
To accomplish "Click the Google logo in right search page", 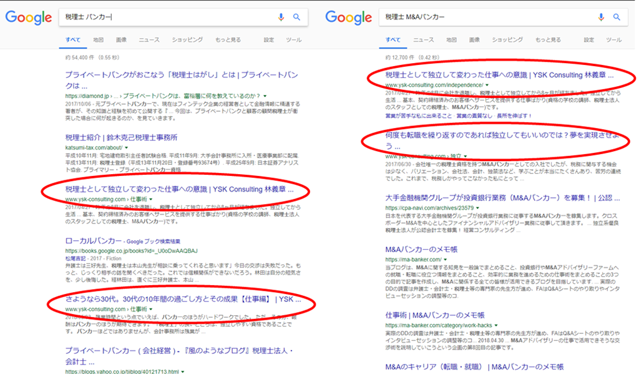I will click(x=348, y=17).
